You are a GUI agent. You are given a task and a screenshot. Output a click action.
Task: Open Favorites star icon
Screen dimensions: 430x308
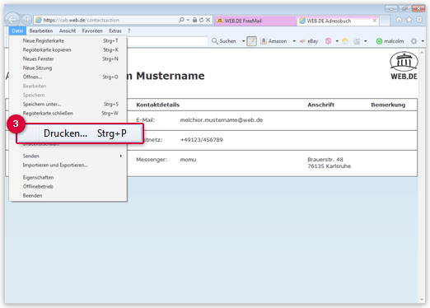[x=409, y=20]
